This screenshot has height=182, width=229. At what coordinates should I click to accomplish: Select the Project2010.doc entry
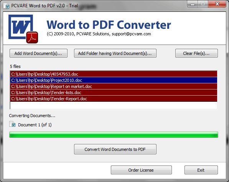114,80
